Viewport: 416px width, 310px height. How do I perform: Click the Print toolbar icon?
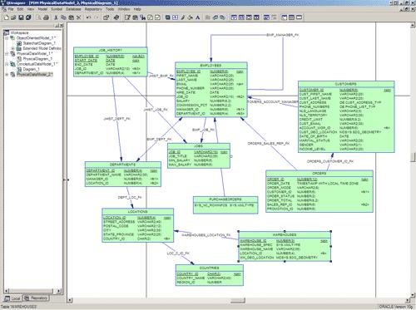tap(47, 17)
